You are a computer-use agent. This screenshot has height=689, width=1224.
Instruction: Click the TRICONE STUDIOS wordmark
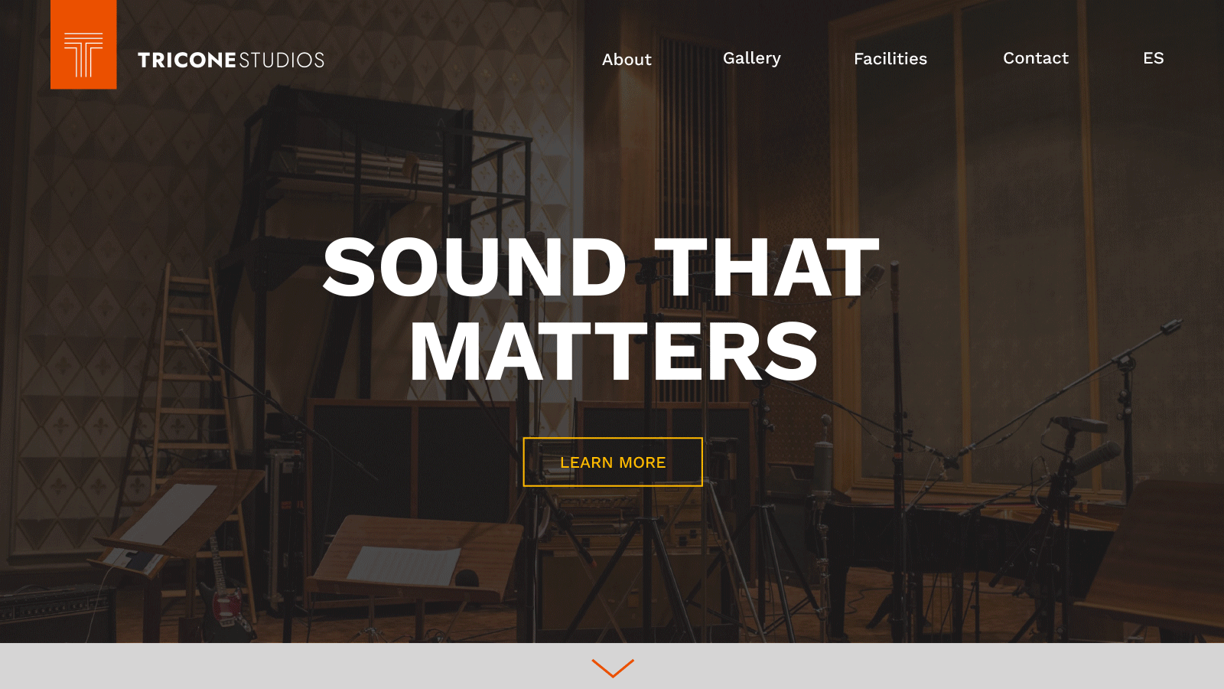[231, 60]
